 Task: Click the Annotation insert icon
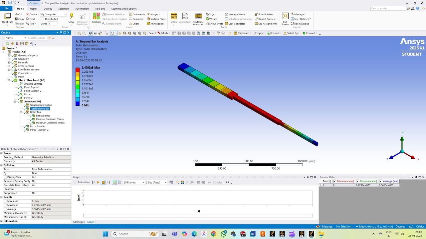coord(155,24)
